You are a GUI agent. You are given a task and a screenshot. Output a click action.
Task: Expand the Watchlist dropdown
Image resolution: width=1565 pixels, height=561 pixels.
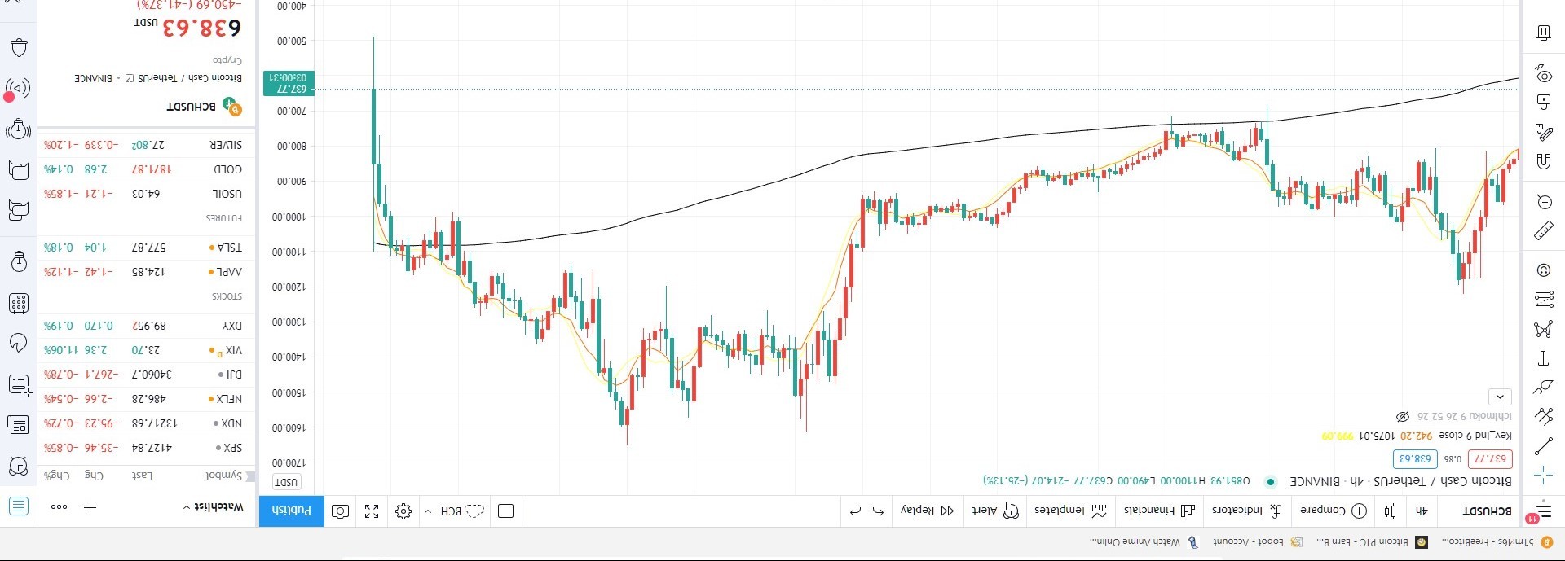tap(214, 506)
